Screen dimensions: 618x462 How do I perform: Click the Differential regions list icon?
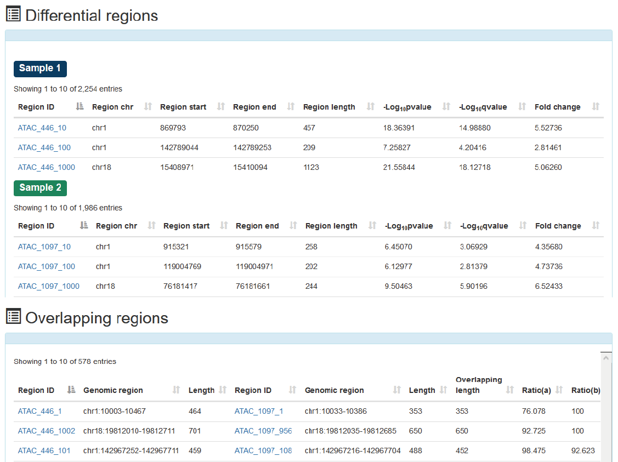point(13,14)
